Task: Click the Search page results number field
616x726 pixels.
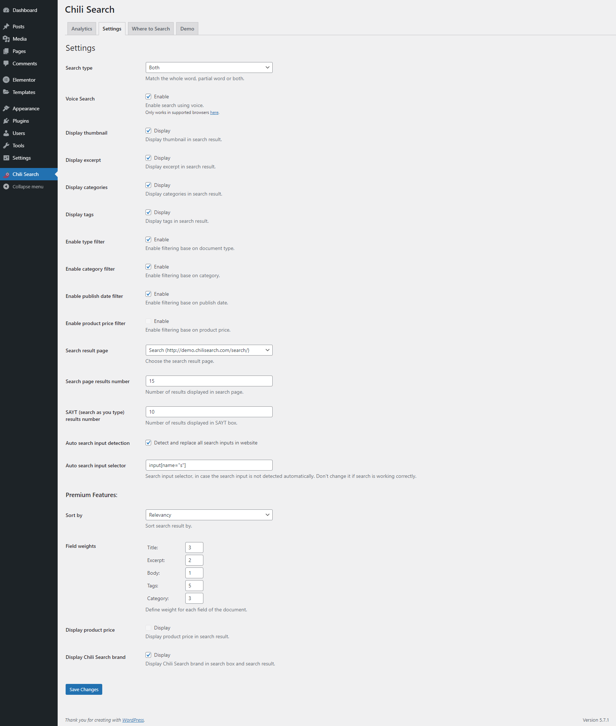Action: (209, 381)
